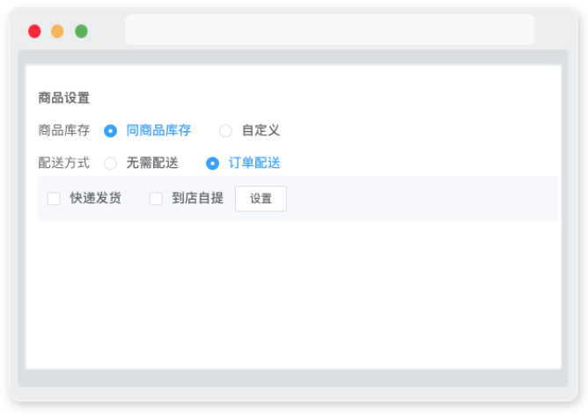The height and width of the screenshot is (416, 588).
Task: Enable the 快递发货 checkbox
Action: [x=54, y=198]
